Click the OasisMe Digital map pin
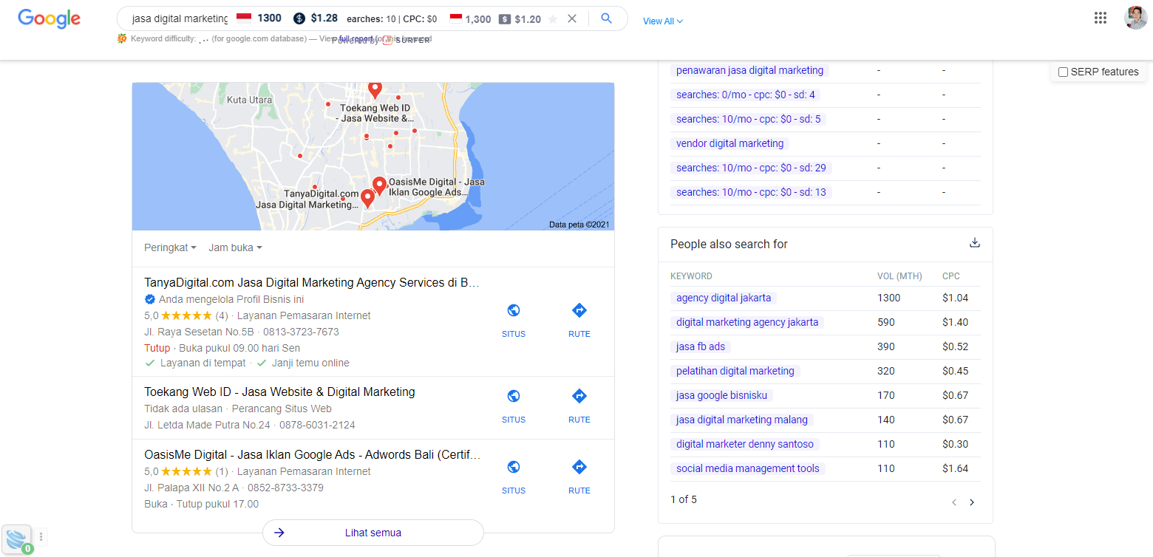Viewport: 1153px width, 557px height. point(379,185)
